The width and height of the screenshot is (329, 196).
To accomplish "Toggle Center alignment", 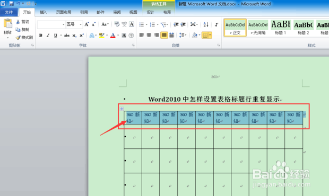I will point(149,35).
